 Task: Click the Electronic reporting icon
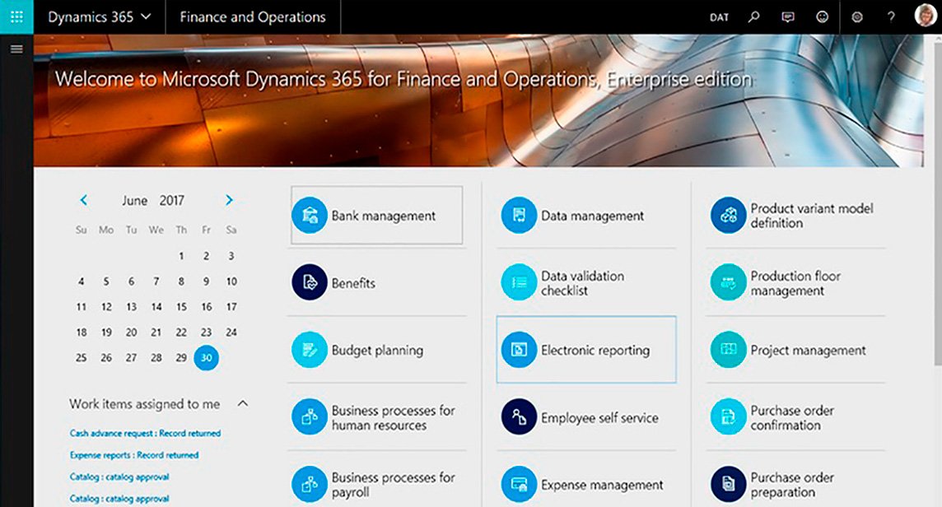[519, 350]
